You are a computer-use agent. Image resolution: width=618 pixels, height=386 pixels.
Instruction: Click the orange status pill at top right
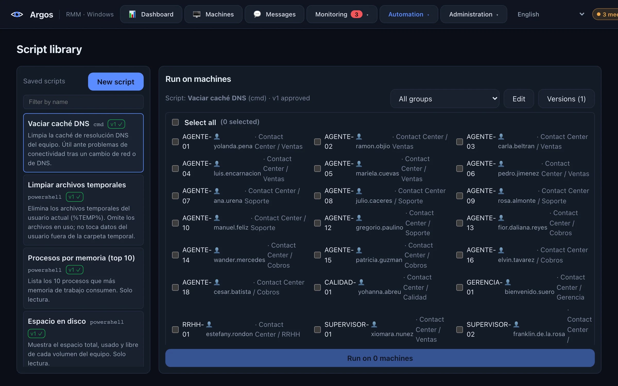pos(606,14)
